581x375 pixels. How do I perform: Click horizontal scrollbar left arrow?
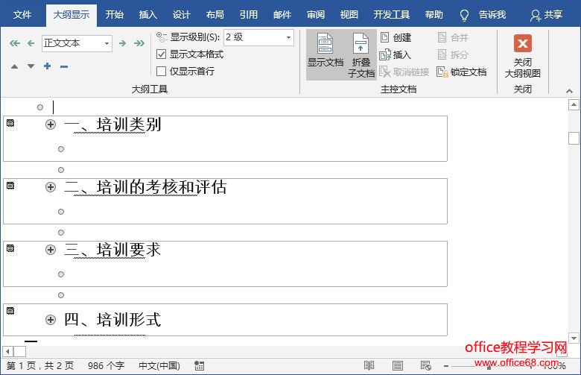[7, 351]
